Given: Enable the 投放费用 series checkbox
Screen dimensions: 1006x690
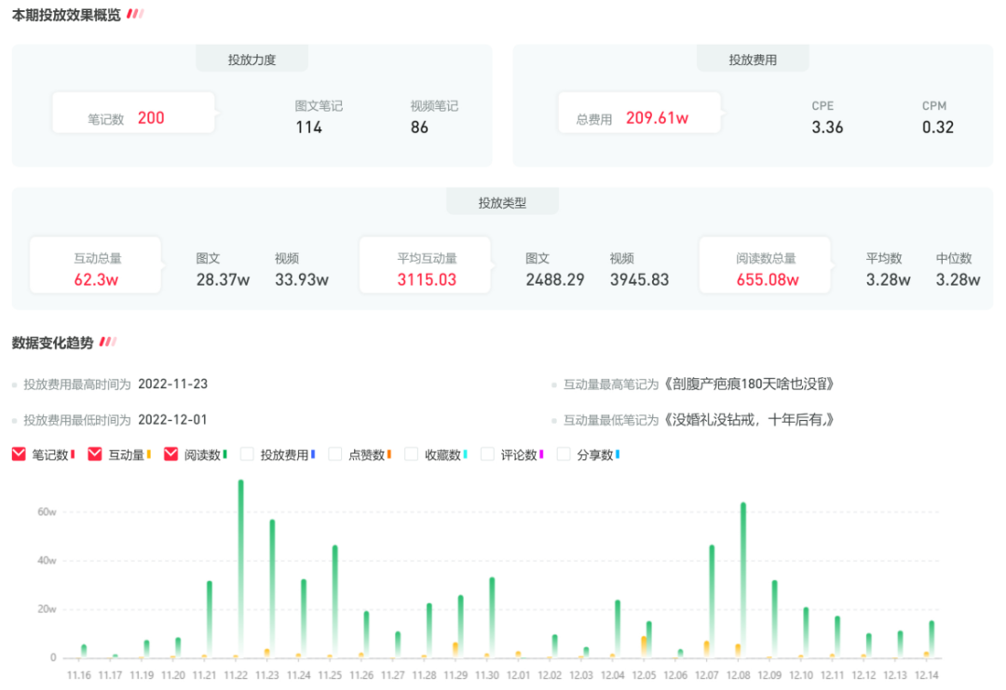Looking at the screenshot, I should click(x=248, y=454).
